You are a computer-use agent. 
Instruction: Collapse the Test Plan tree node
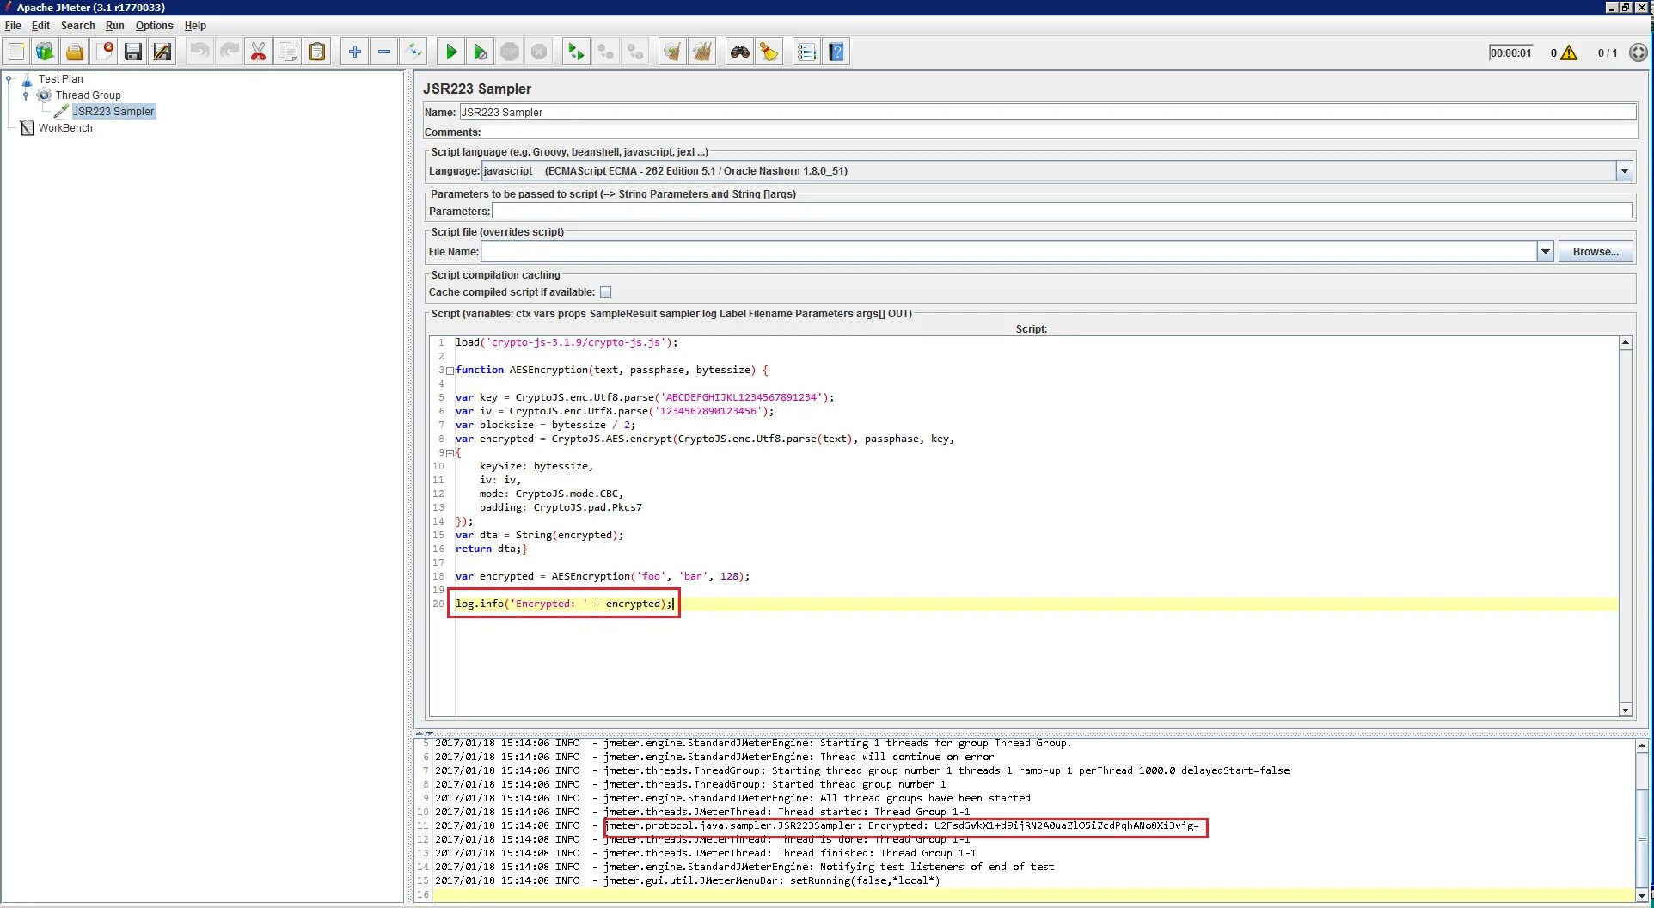9,80
